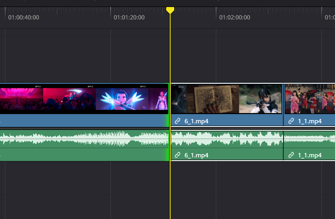Click the 1_1.mp4 video thumbnail
This screenshot has height=219, width=335.
[x=310, y=99]
